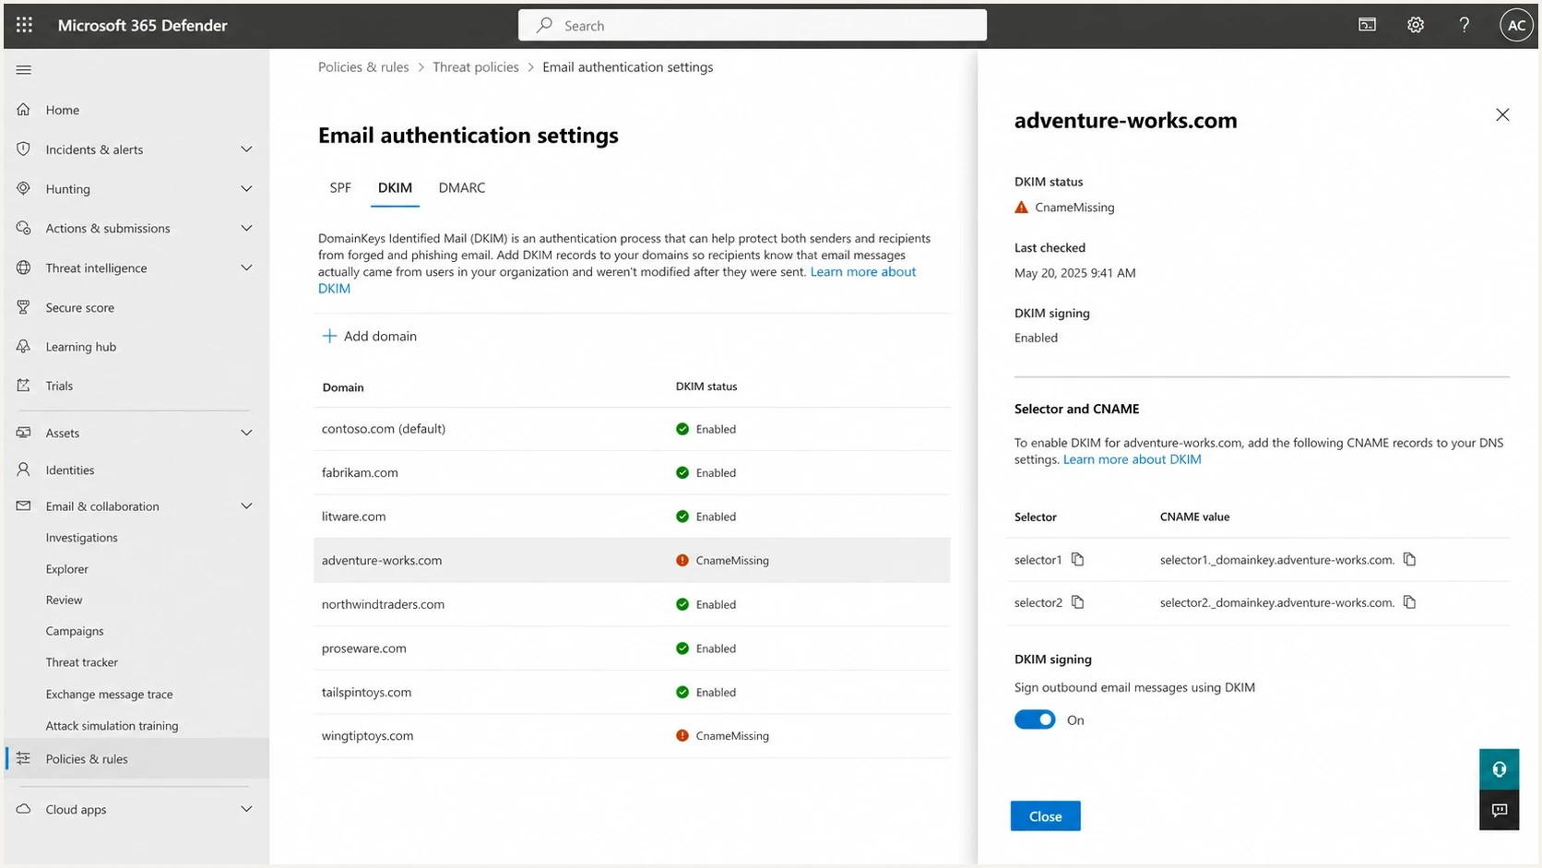
Task: Copy the selector1 name
Action: click(1077, 560)
